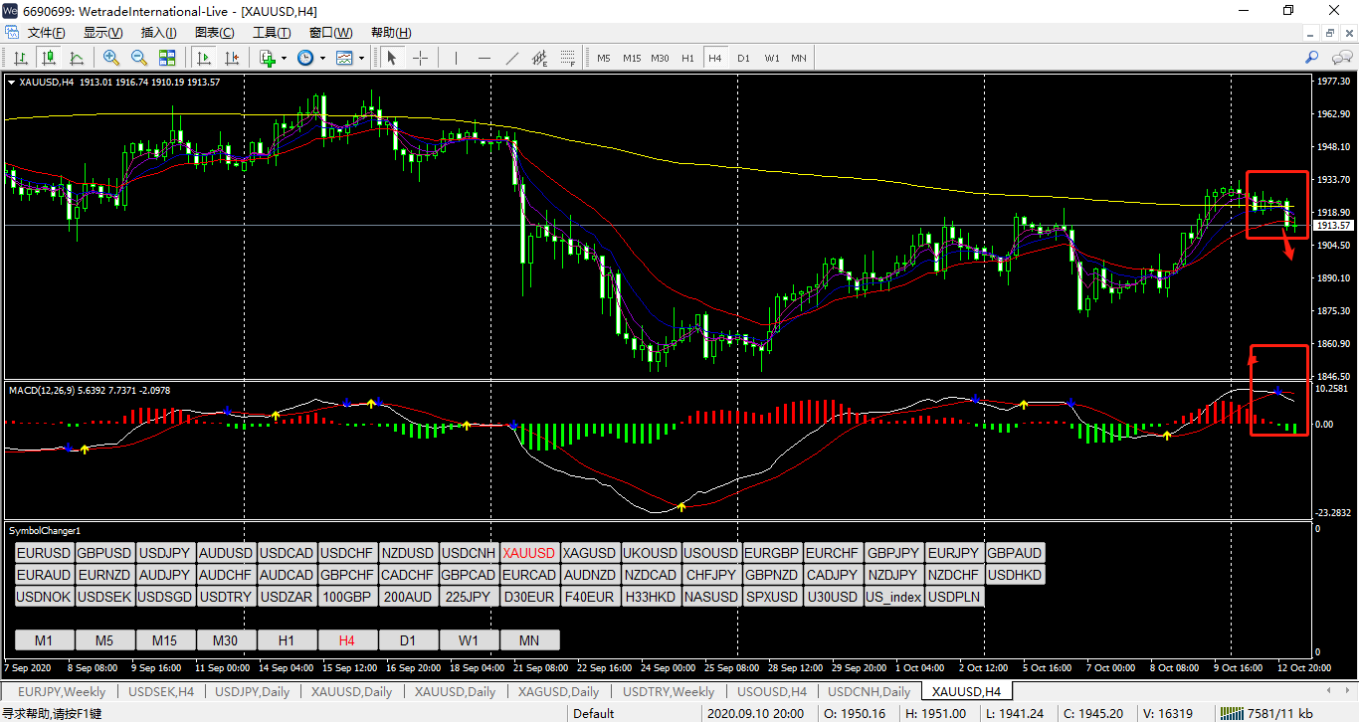
Task: Click the tile windows icon
Action: (166, 58)
